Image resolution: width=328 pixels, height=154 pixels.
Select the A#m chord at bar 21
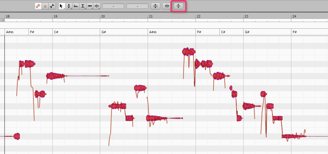[x=153, y=32]
